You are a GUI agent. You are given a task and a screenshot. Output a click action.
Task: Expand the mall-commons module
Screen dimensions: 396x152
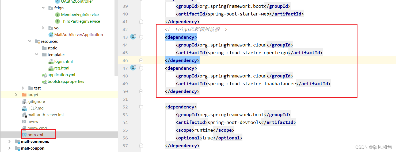point(10,142)
